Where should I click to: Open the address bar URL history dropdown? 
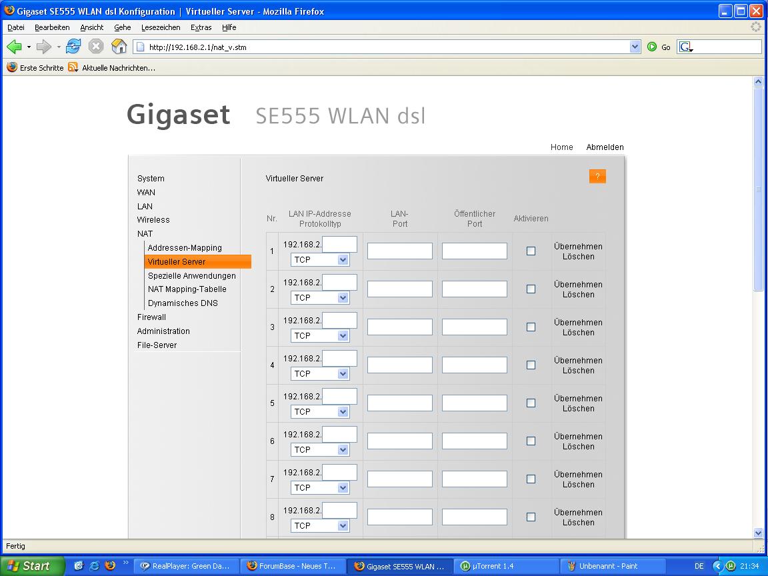tap(635, 47)
